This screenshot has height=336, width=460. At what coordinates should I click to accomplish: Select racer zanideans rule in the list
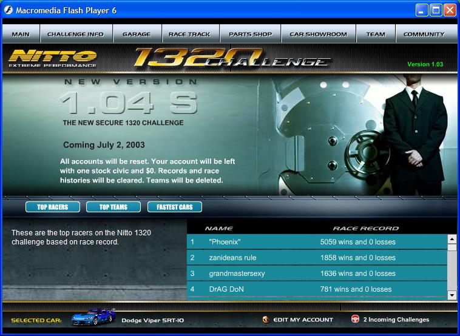[x=232, y=258]
